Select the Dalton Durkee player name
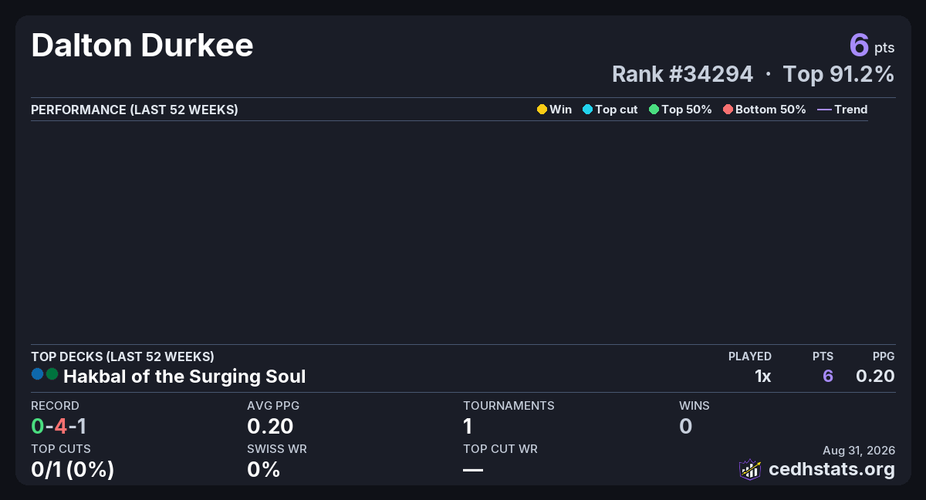The image size is (926, 500). [x=142, y=46]
